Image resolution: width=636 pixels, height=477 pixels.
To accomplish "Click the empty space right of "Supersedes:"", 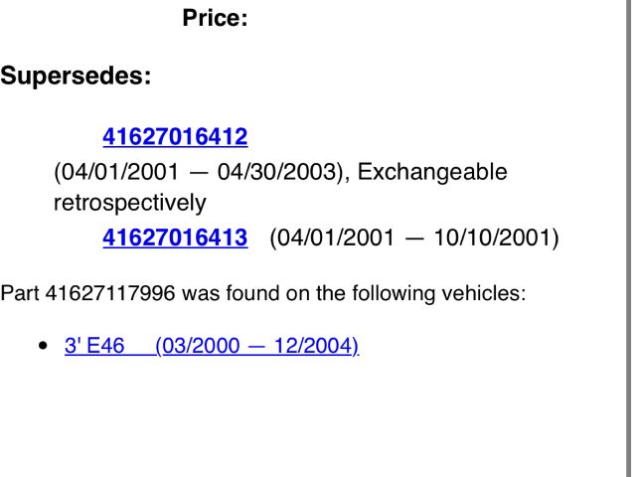I will point(378,77).
